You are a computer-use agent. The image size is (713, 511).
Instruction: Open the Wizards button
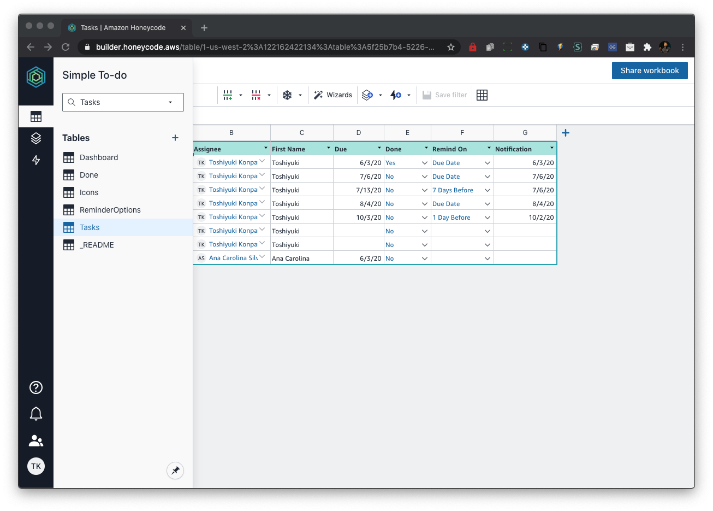coord(333,95)
